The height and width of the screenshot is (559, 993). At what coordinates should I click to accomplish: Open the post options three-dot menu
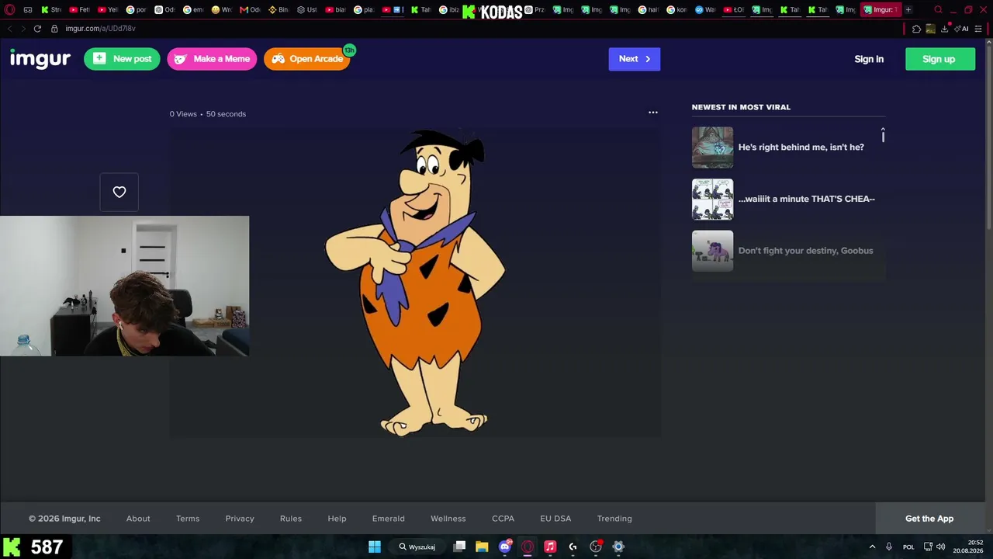point(653,113)
